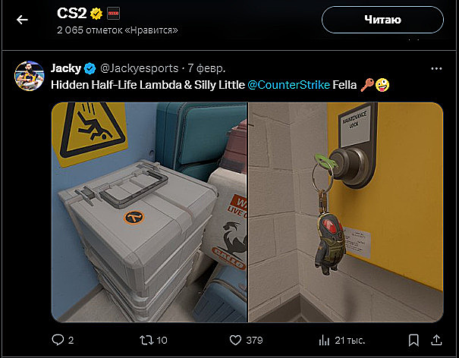Open the tweet's three-dot more menu
Viewport: 459px width, 358px height.
pos(436,69)
